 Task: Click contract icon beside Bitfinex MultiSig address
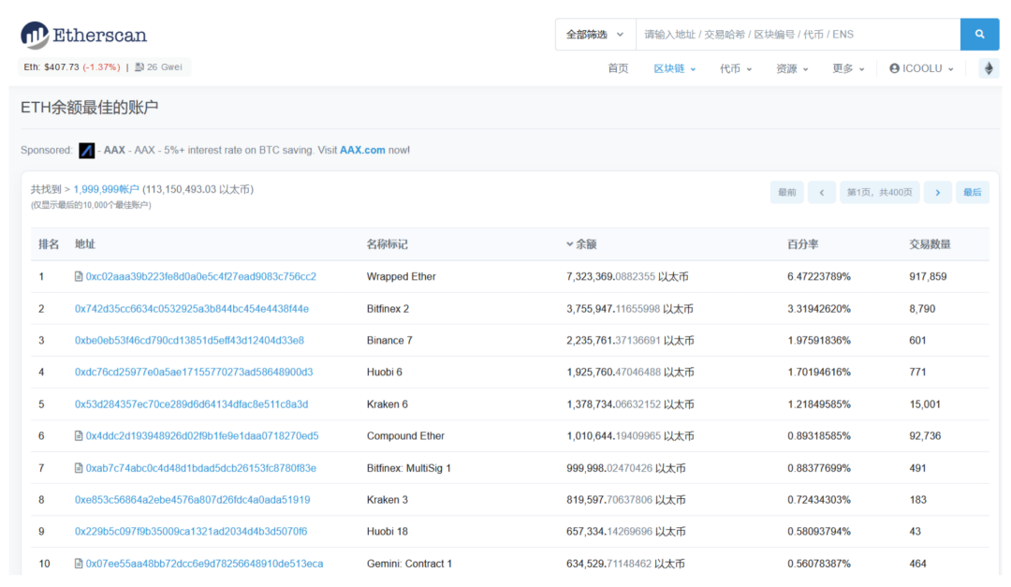79,468
